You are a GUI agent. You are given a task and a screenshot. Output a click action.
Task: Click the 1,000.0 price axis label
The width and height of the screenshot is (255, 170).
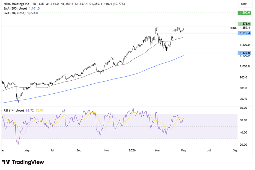pos(245,66)
